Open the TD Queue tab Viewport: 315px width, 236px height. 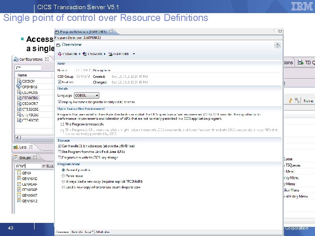click(x=306, y=62)
